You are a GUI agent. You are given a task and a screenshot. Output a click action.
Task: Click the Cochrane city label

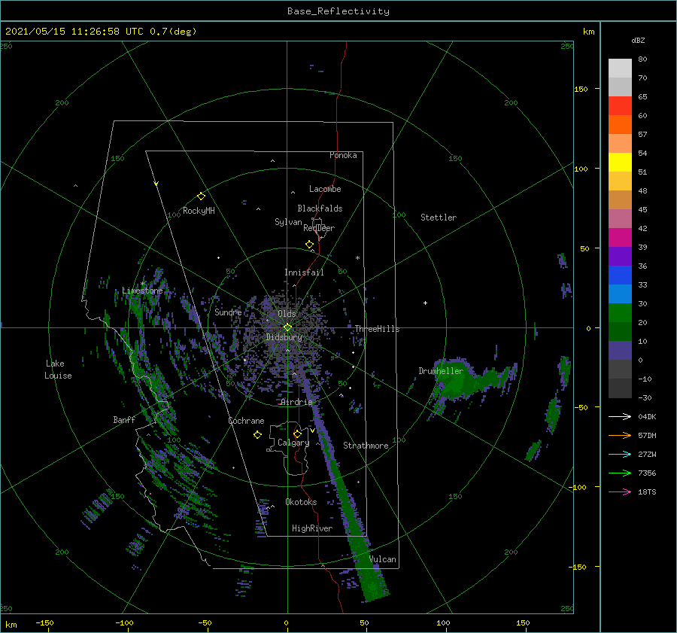point(246,421)
